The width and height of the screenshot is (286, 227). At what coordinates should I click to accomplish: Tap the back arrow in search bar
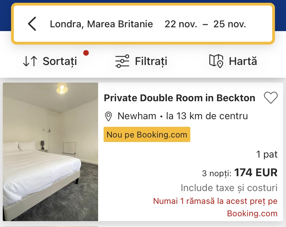click(32, 24)
